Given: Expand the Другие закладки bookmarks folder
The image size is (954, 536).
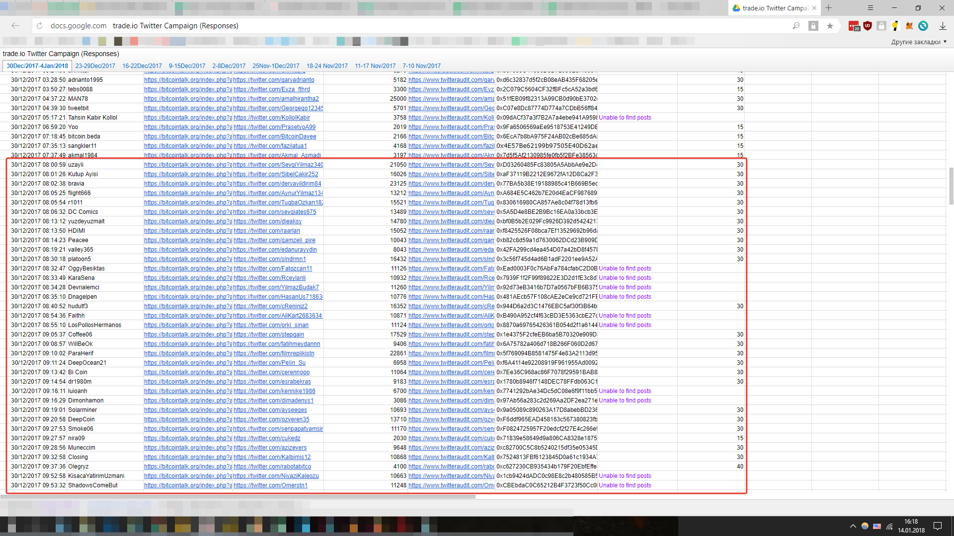Looking at the screenshot, I should [919, 42].
